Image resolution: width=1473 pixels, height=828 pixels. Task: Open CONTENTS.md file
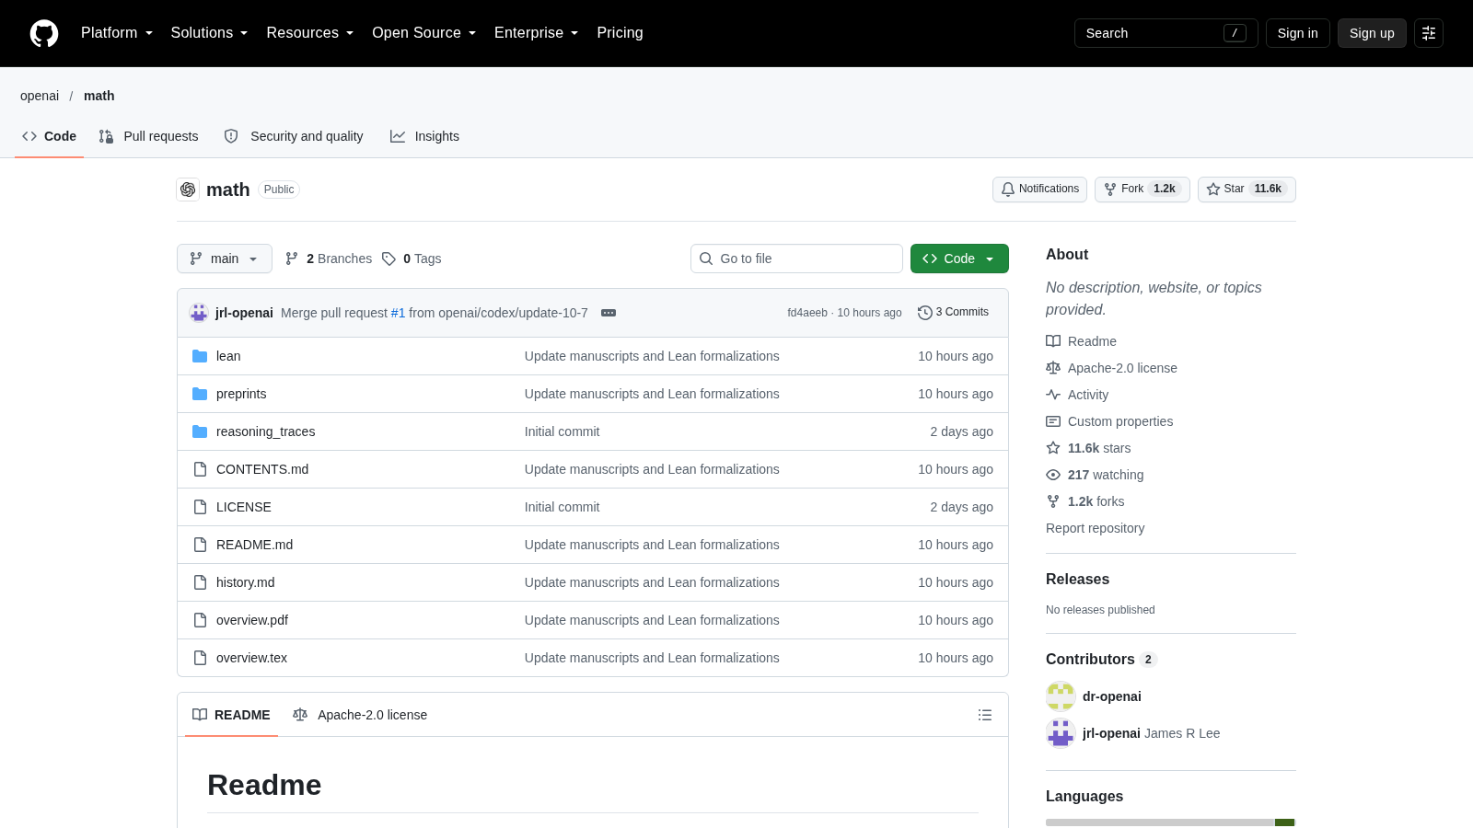[262, 469]
